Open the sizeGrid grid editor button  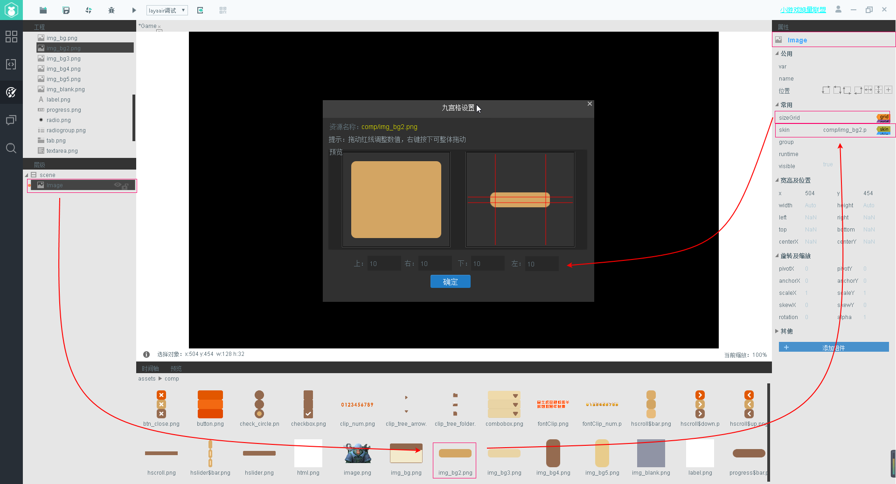883,118
